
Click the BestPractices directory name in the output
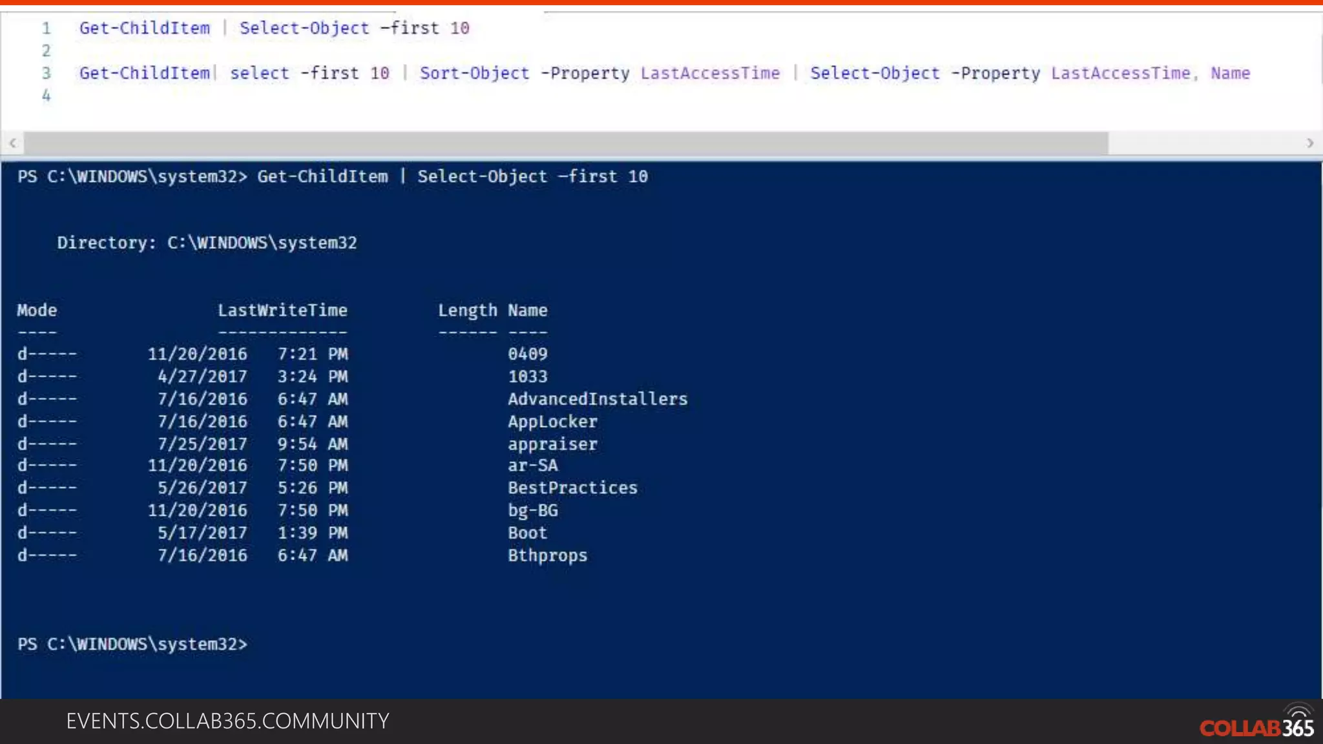(572, 488)
